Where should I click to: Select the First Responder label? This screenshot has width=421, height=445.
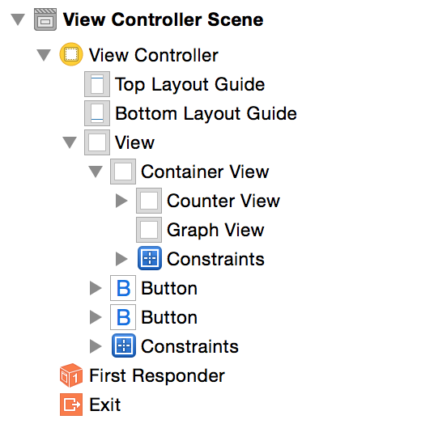coord(157,375)
